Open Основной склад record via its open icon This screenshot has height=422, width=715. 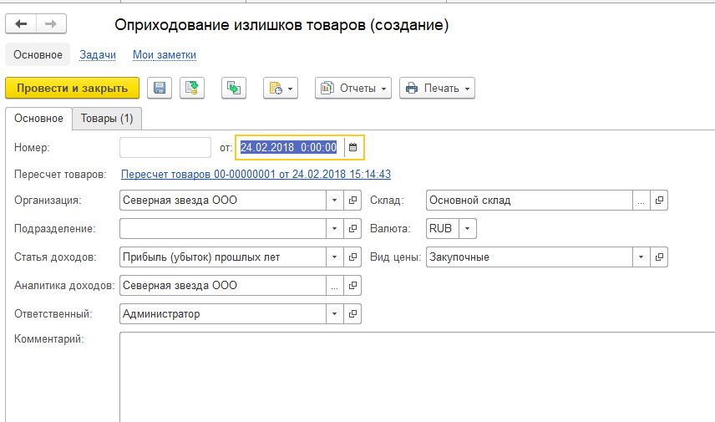pos(659,201)
